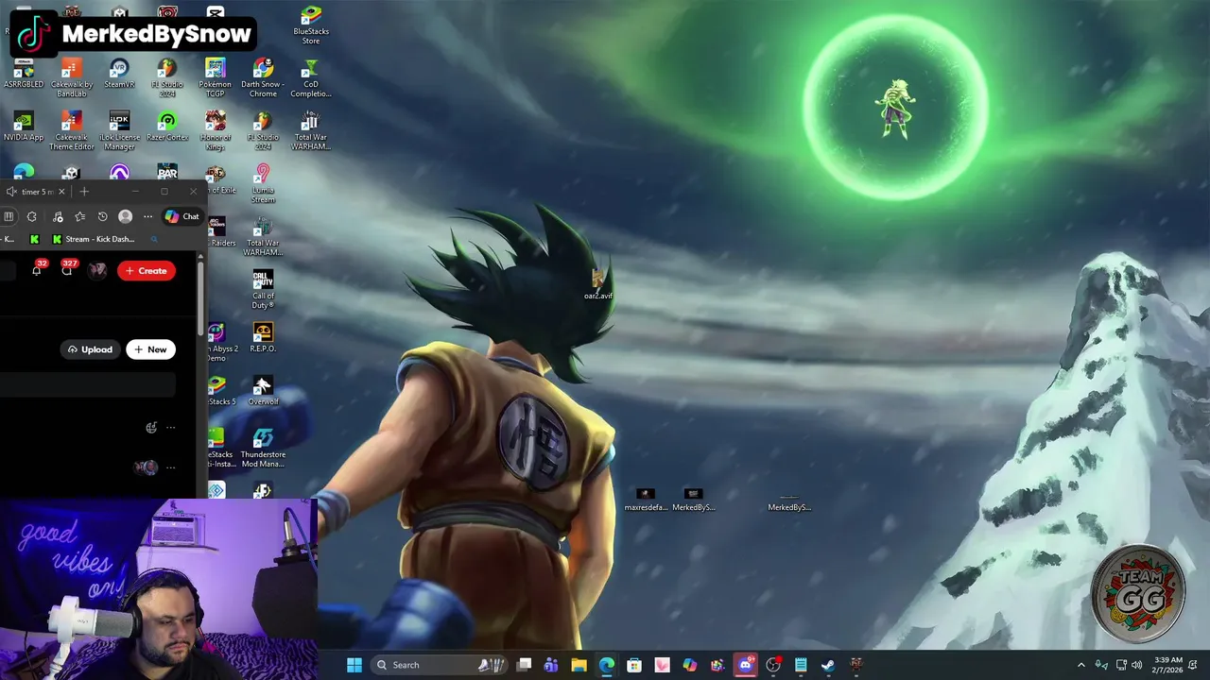Open iLok License Manager shortcut
The height and width of the screenshot is (680, 1210).
coord(119,131)
